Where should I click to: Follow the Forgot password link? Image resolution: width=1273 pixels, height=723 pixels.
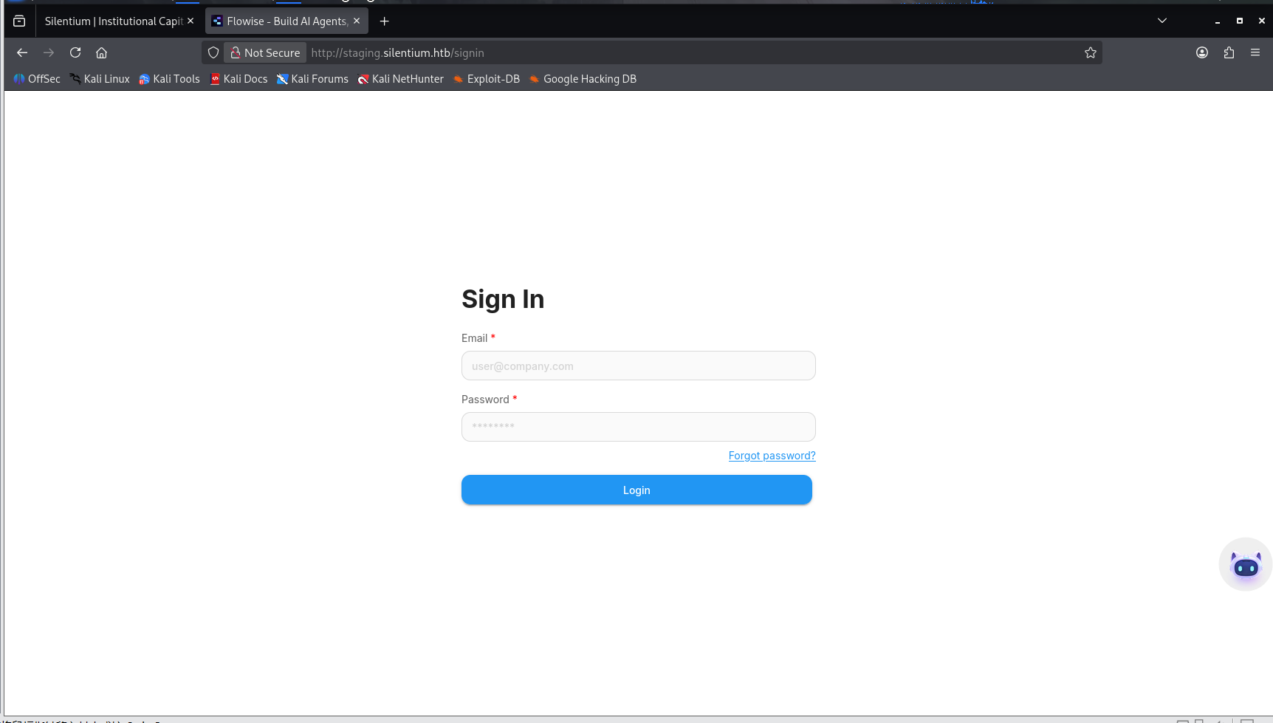pyautogui.click(x=772, y=456)
